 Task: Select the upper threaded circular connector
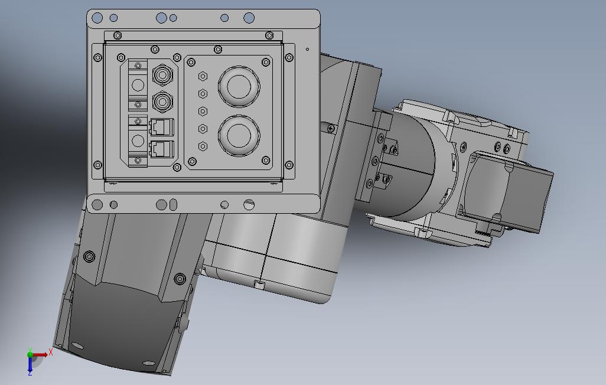162,74
